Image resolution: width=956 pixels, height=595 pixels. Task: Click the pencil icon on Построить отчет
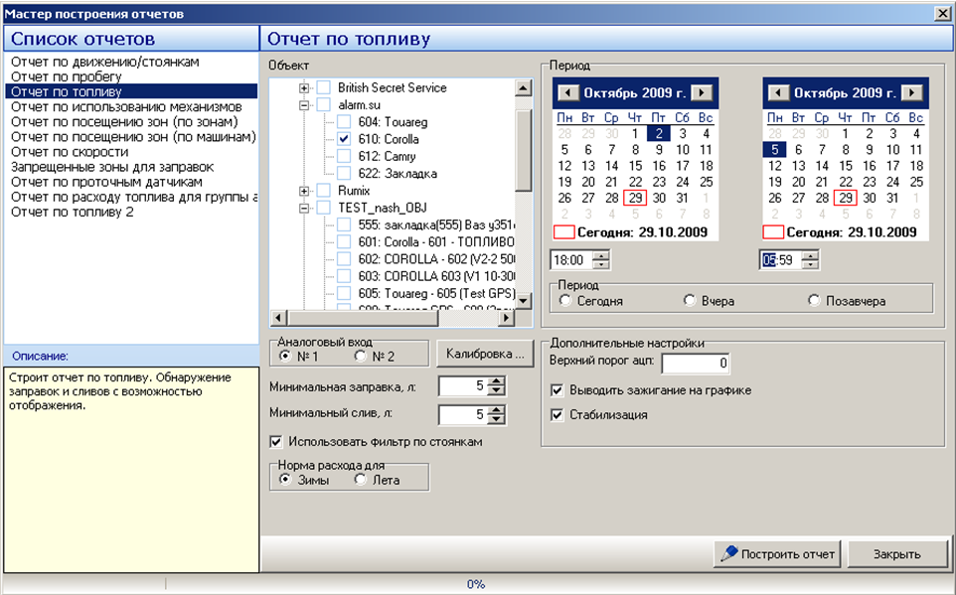coord(729,553)
